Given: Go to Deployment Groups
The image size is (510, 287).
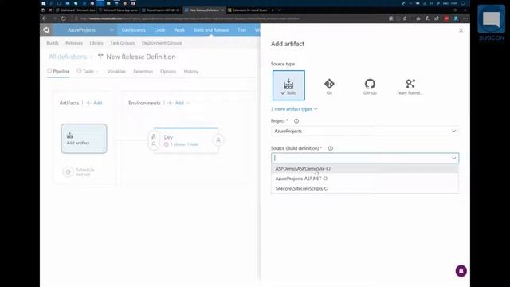Looking at the screenshot, I should [x=162, y=43].
